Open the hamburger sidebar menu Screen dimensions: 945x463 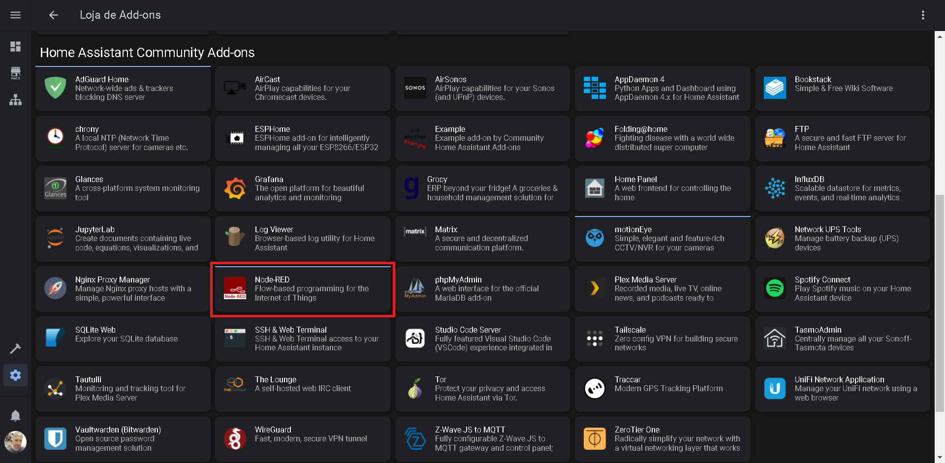(15, 15)
